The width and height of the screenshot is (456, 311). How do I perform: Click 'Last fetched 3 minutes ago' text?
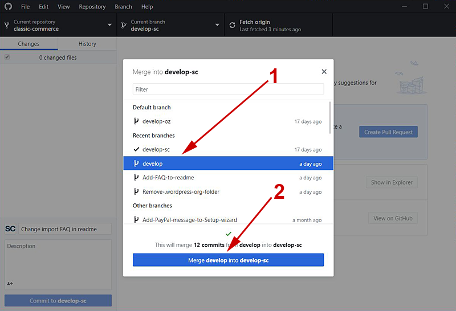pyautogui.click(x=270, y=30)
